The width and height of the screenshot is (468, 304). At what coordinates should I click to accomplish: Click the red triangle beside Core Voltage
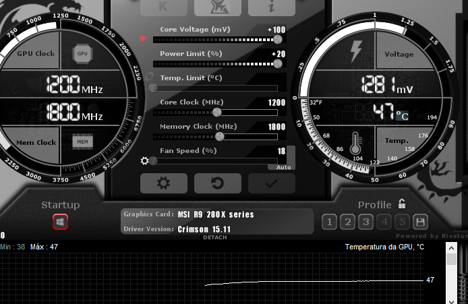[143, 39]
